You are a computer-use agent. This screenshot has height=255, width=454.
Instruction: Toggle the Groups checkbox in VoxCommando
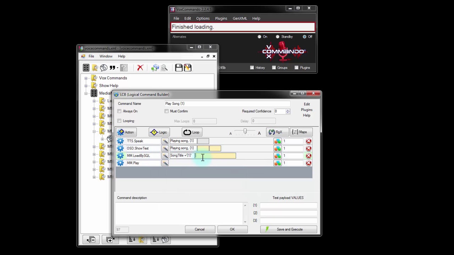click(274, 68)
